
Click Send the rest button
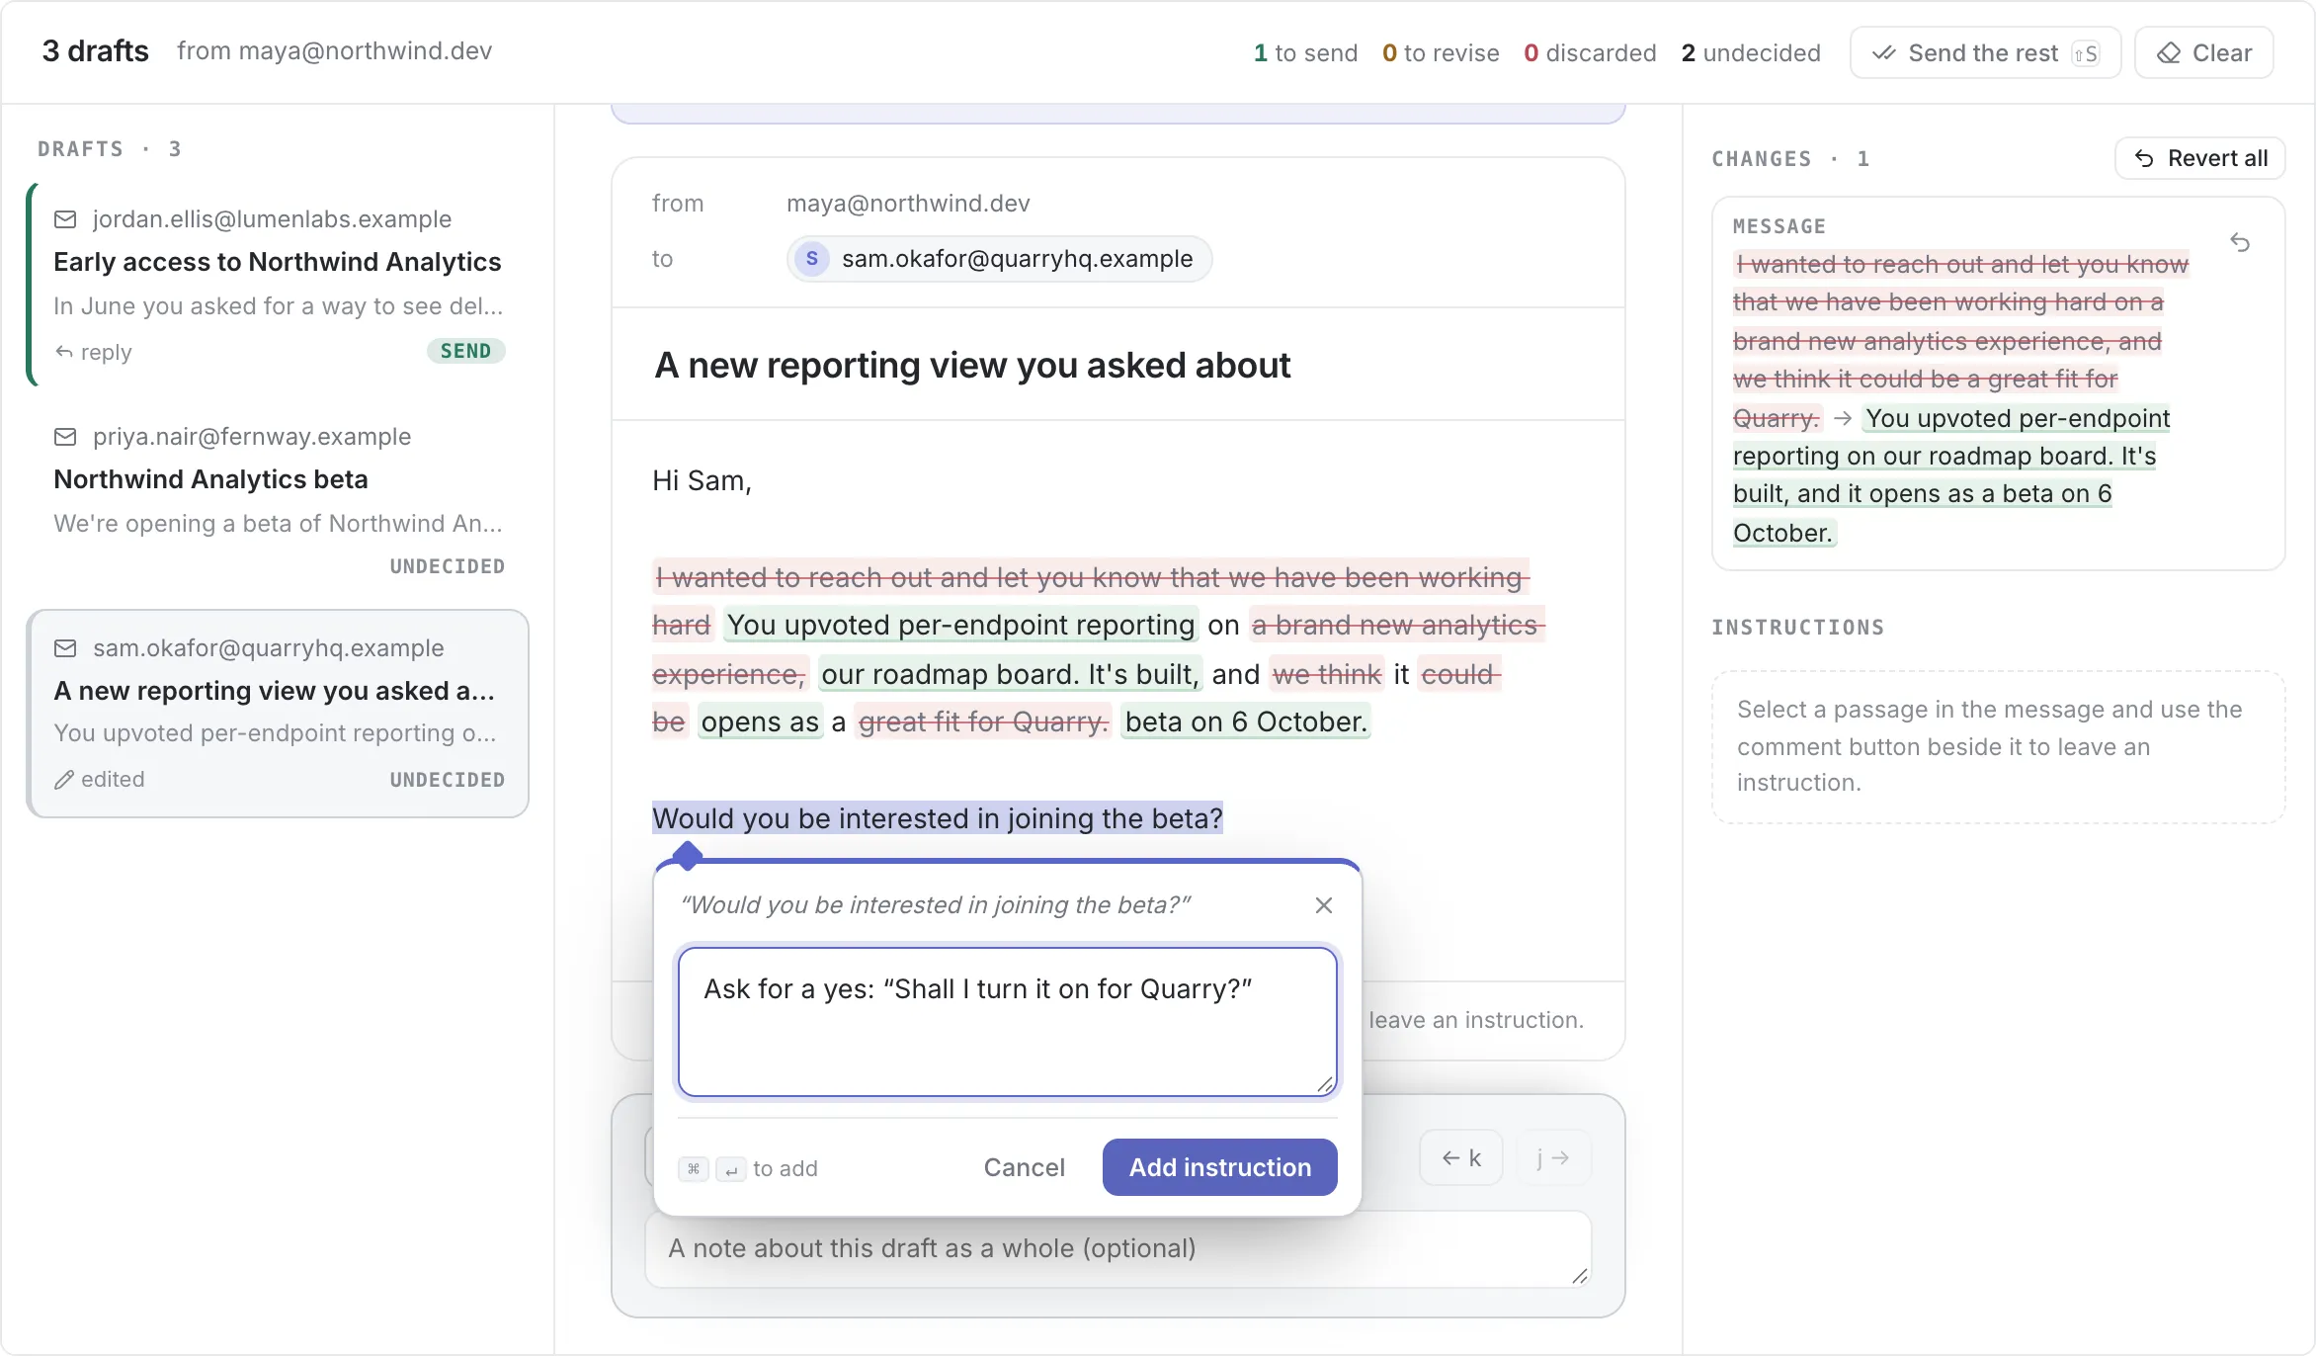pyautogui.click(x=1985, y=53)
